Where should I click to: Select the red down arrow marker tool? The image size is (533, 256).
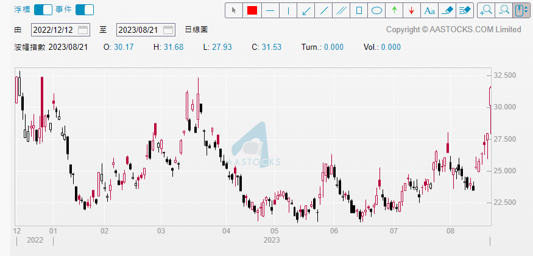point(412,10)
